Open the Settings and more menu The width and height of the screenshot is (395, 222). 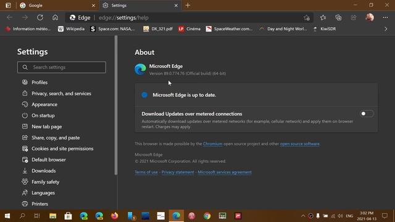(x=385, y=17)
